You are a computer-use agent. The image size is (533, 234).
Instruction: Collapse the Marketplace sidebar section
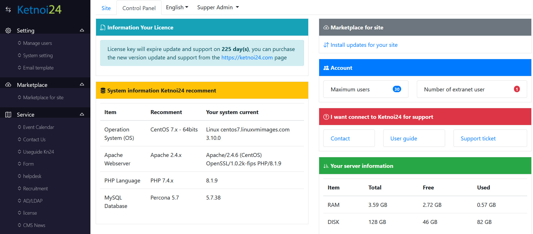point(82,84)
